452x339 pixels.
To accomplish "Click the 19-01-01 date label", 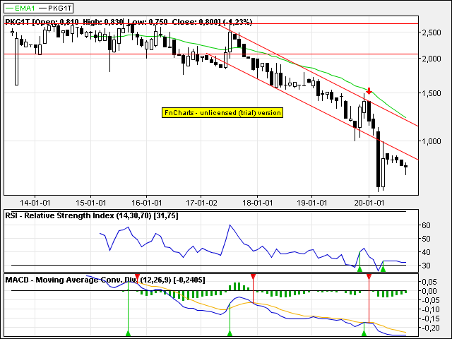I will click(x=312, y=203).
